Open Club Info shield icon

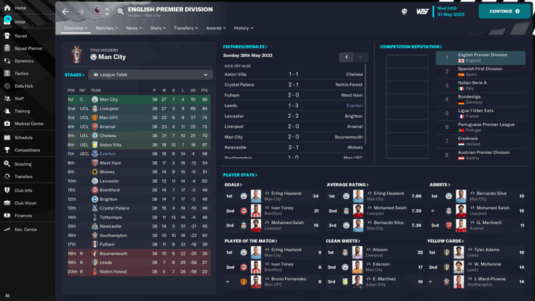coord(7,191)
